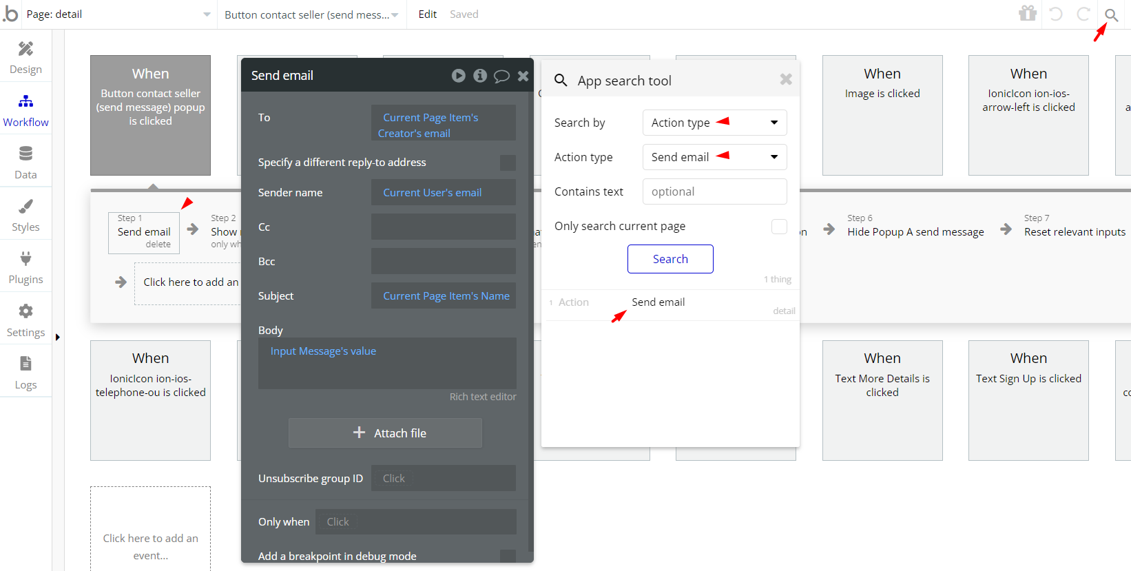Close the Send email panel

(523, 76)
